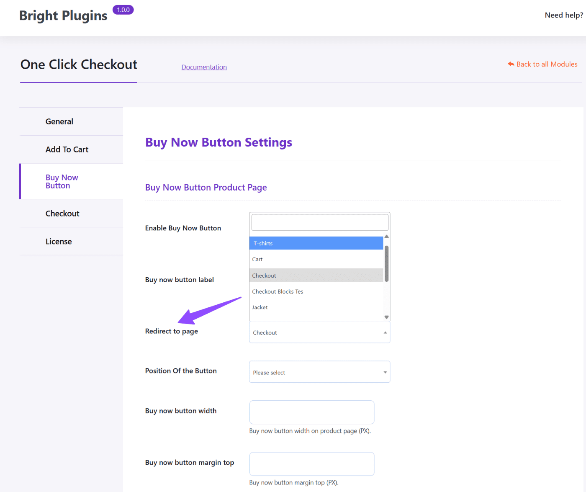Screen dimensions: 586x492
Task: Open the Redirect to page dropdown chevron
Action: [385, 332]
